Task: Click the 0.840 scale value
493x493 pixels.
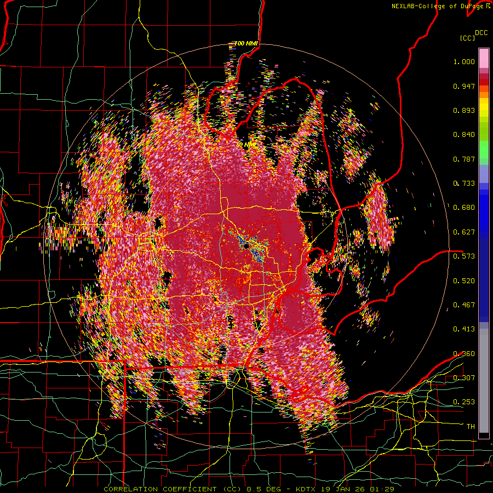Action: pos(464,135)
